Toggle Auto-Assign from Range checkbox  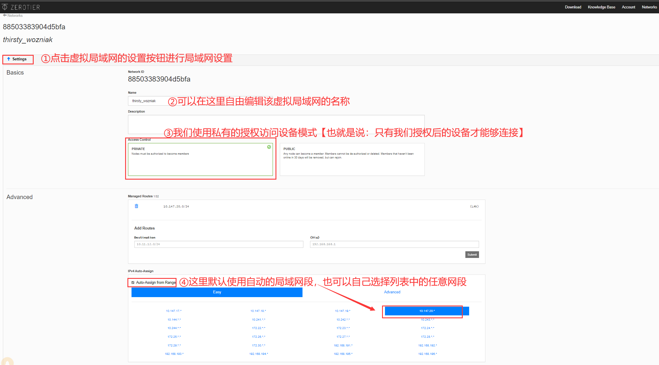point(133,283)
